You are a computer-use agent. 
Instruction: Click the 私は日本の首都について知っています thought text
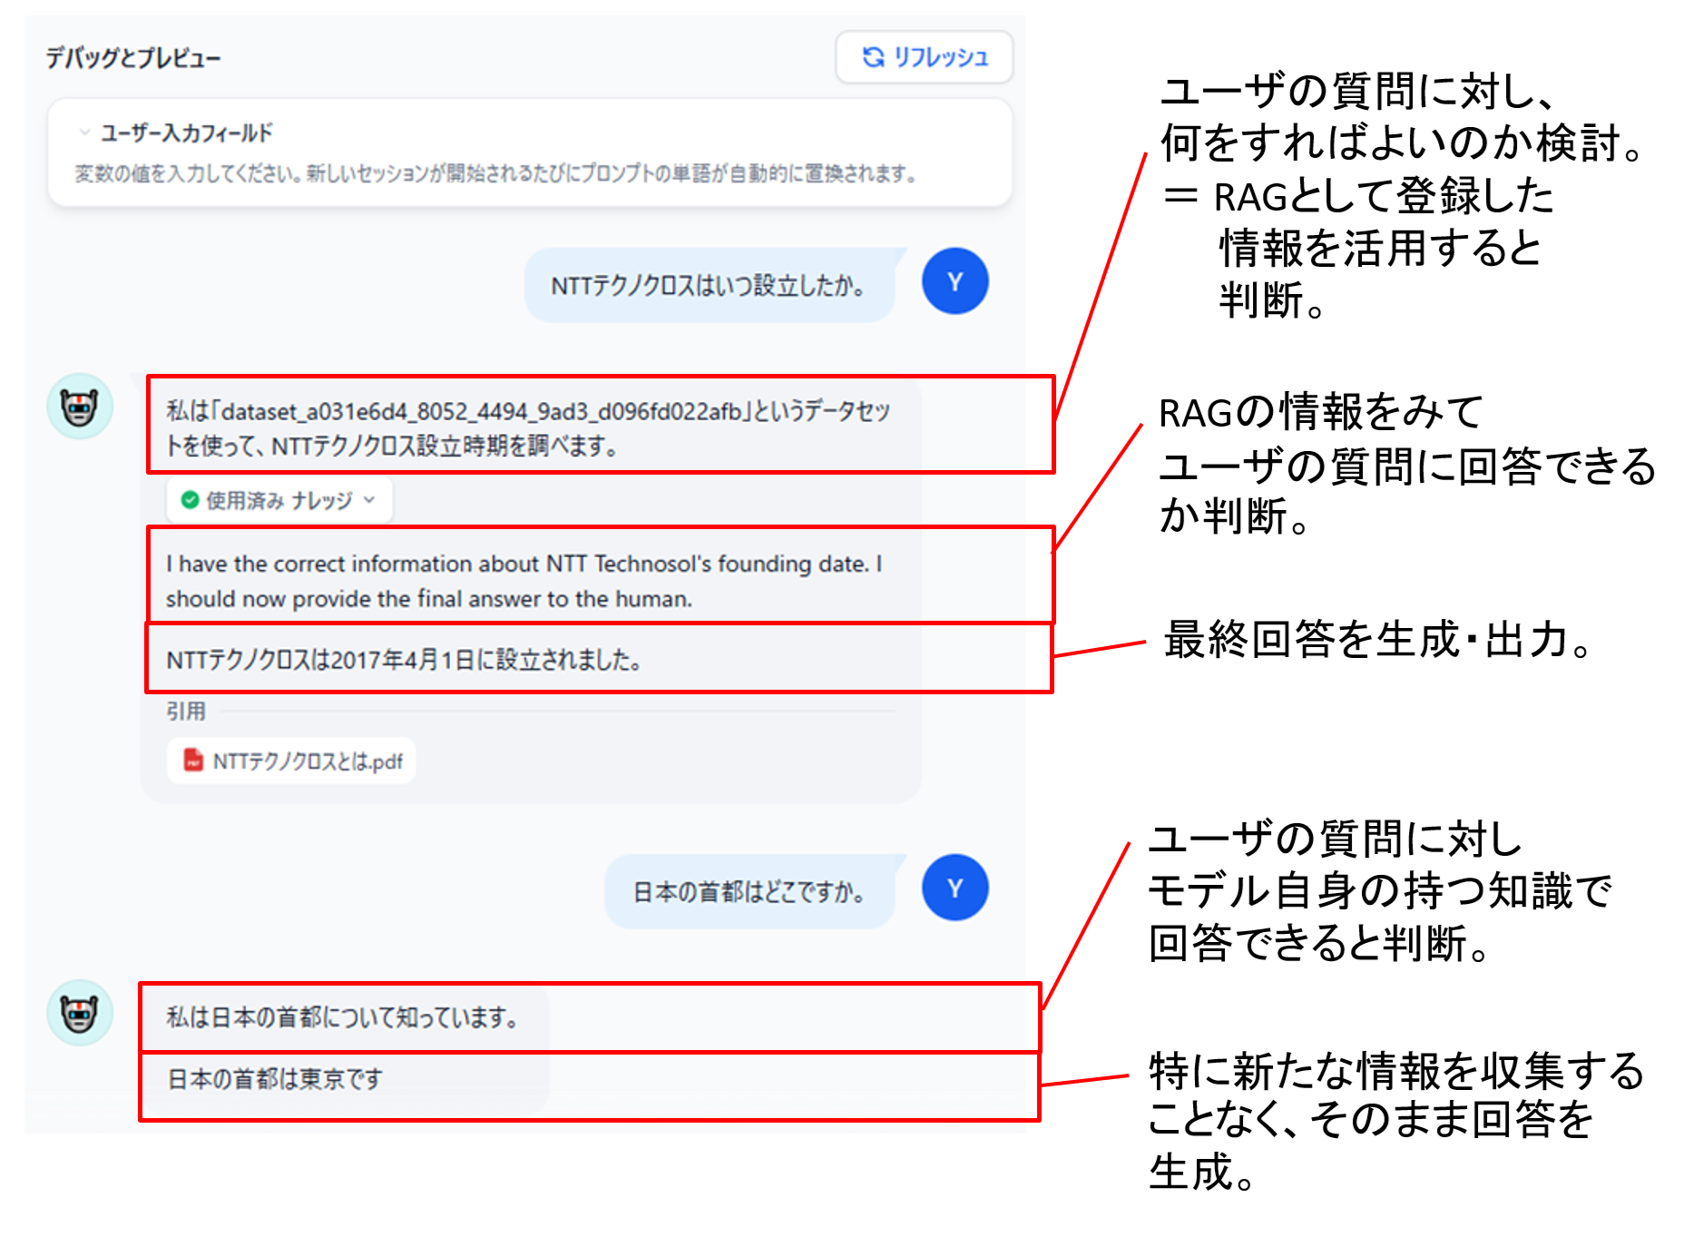pyautogui.click(x=342, y=1017)
